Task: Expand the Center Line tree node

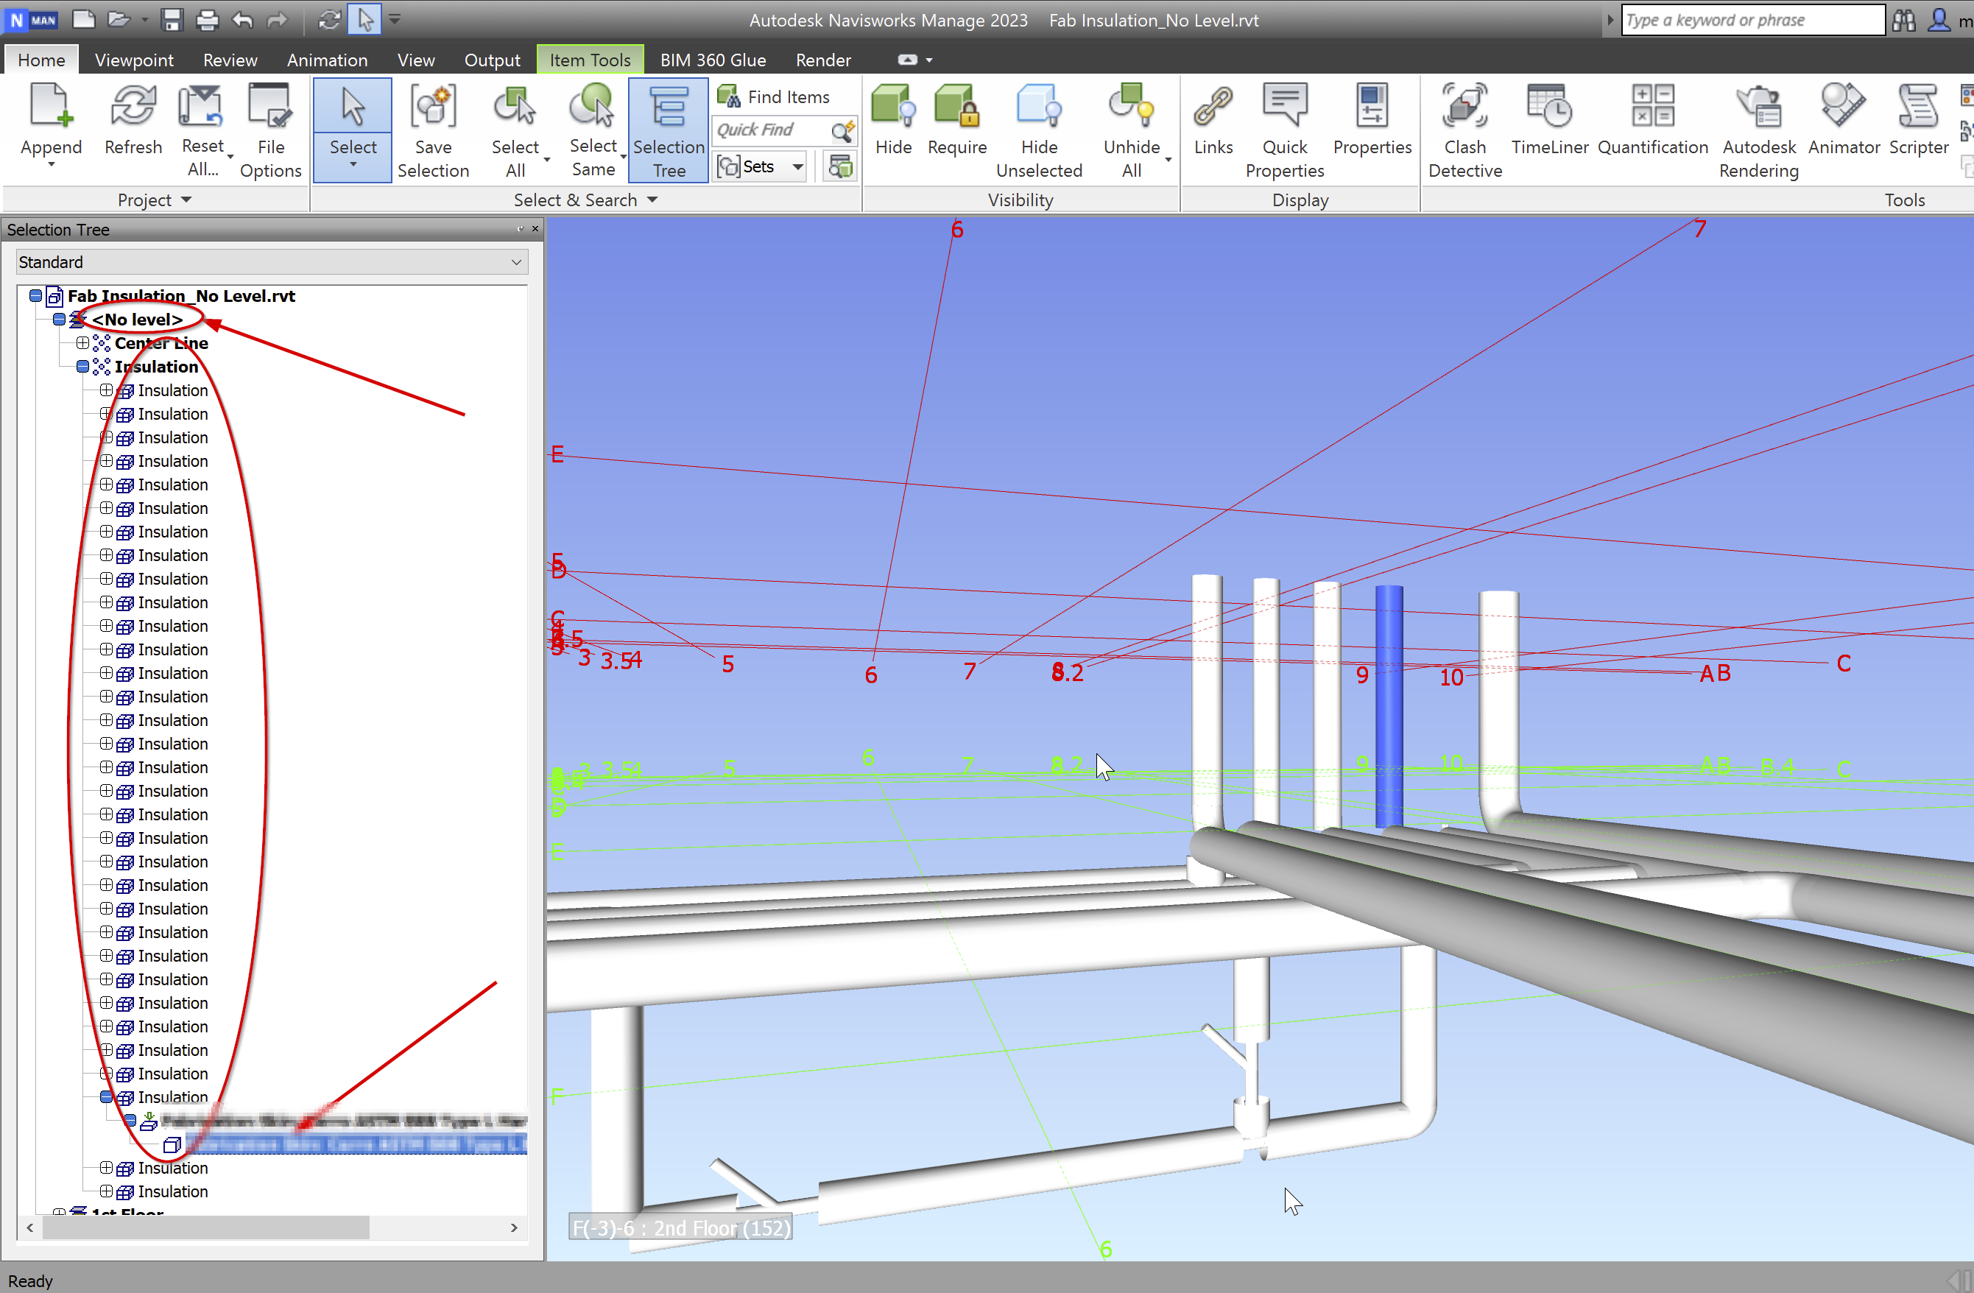Action: pos(83,342)
